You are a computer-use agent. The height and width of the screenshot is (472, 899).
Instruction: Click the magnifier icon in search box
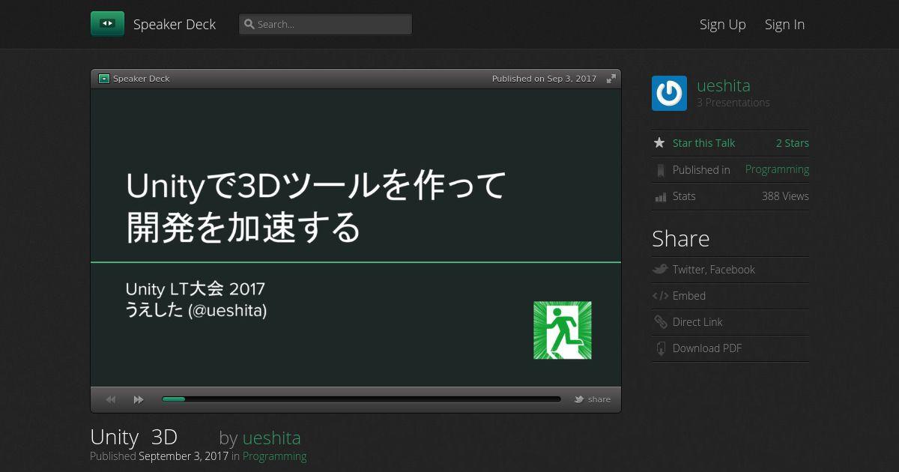[249, 24]
